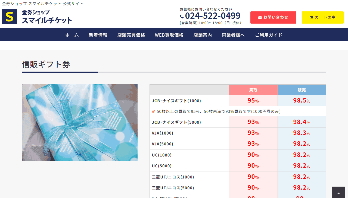The height and width of the screenshot is (198, 348).
Task: Open 同業者様へ menu item
Action: coord(233,35)
